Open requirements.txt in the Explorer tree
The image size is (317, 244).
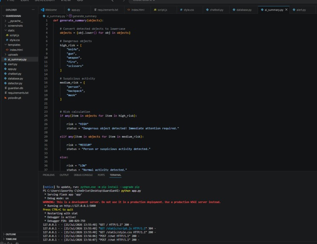pos(18,93)
